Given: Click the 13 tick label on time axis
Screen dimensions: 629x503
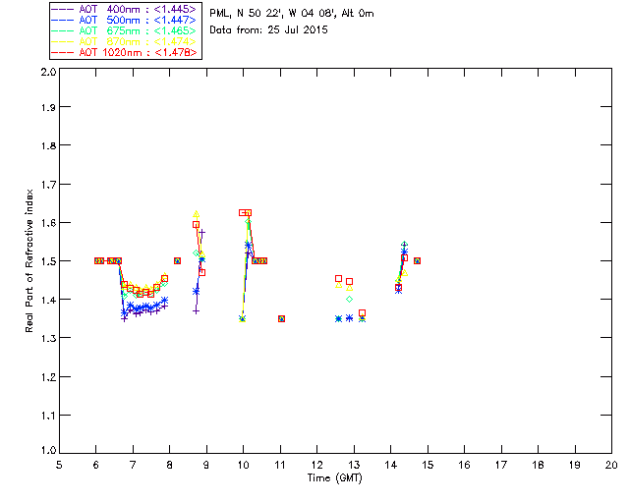Looking at the screenshot, I should pos(354,465).
